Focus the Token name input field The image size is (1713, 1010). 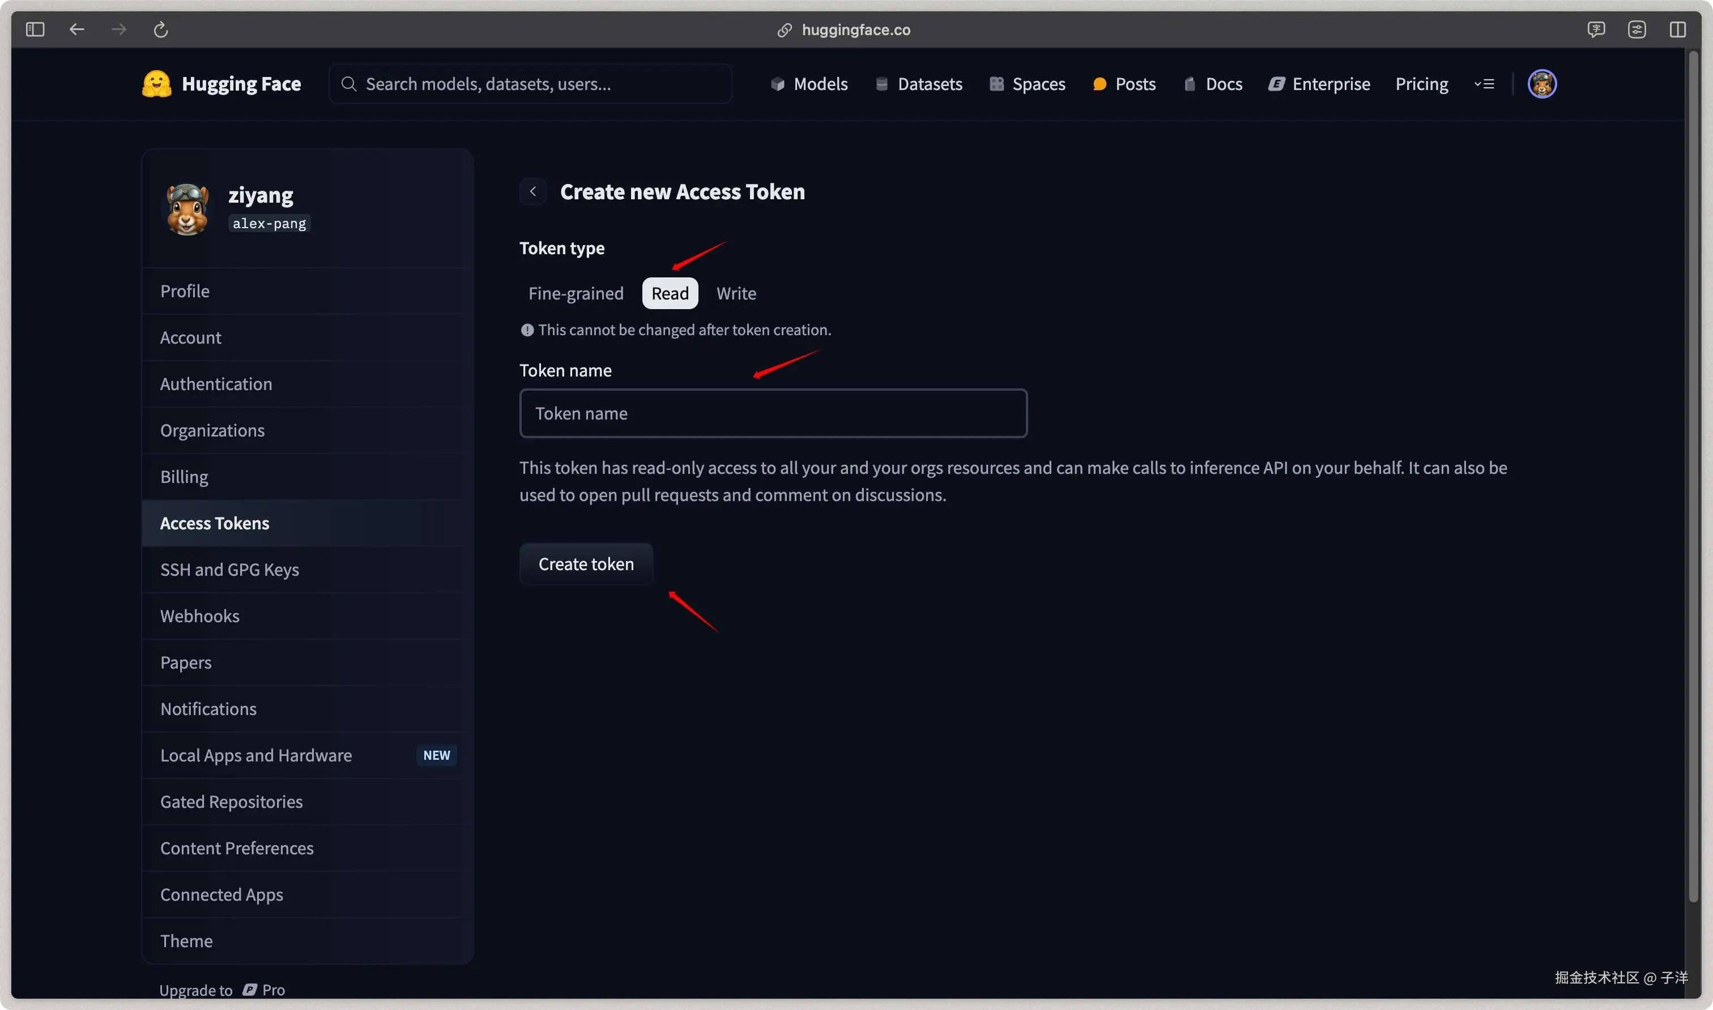[773, 413]
